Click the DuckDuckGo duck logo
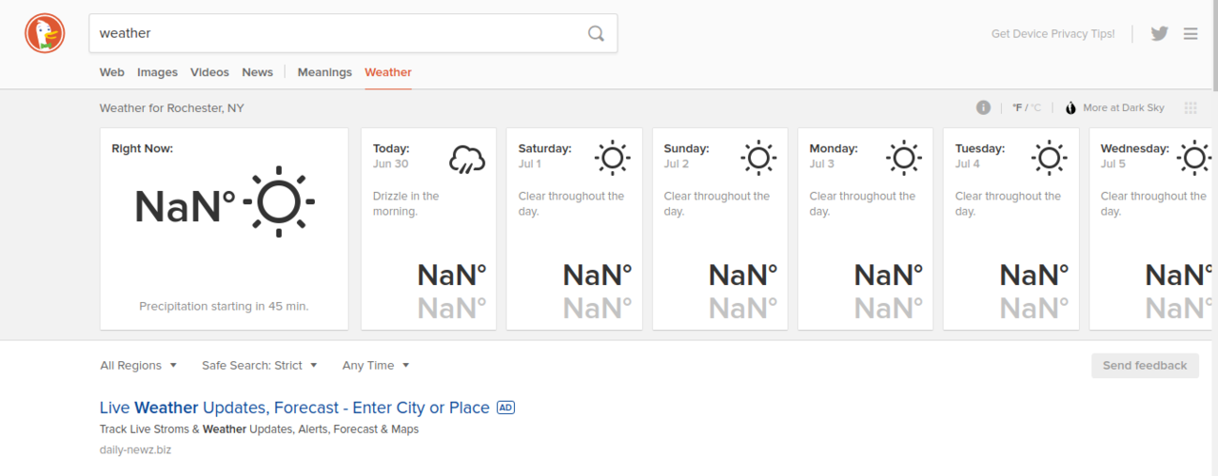Viewport: 1218px width, 476px height. click(x=45, y=34)
